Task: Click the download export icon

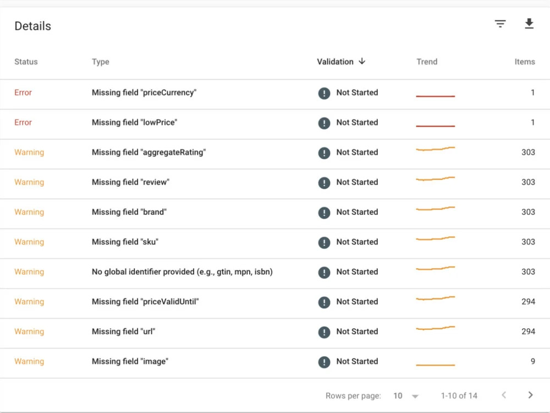Action: click(529, 24)
